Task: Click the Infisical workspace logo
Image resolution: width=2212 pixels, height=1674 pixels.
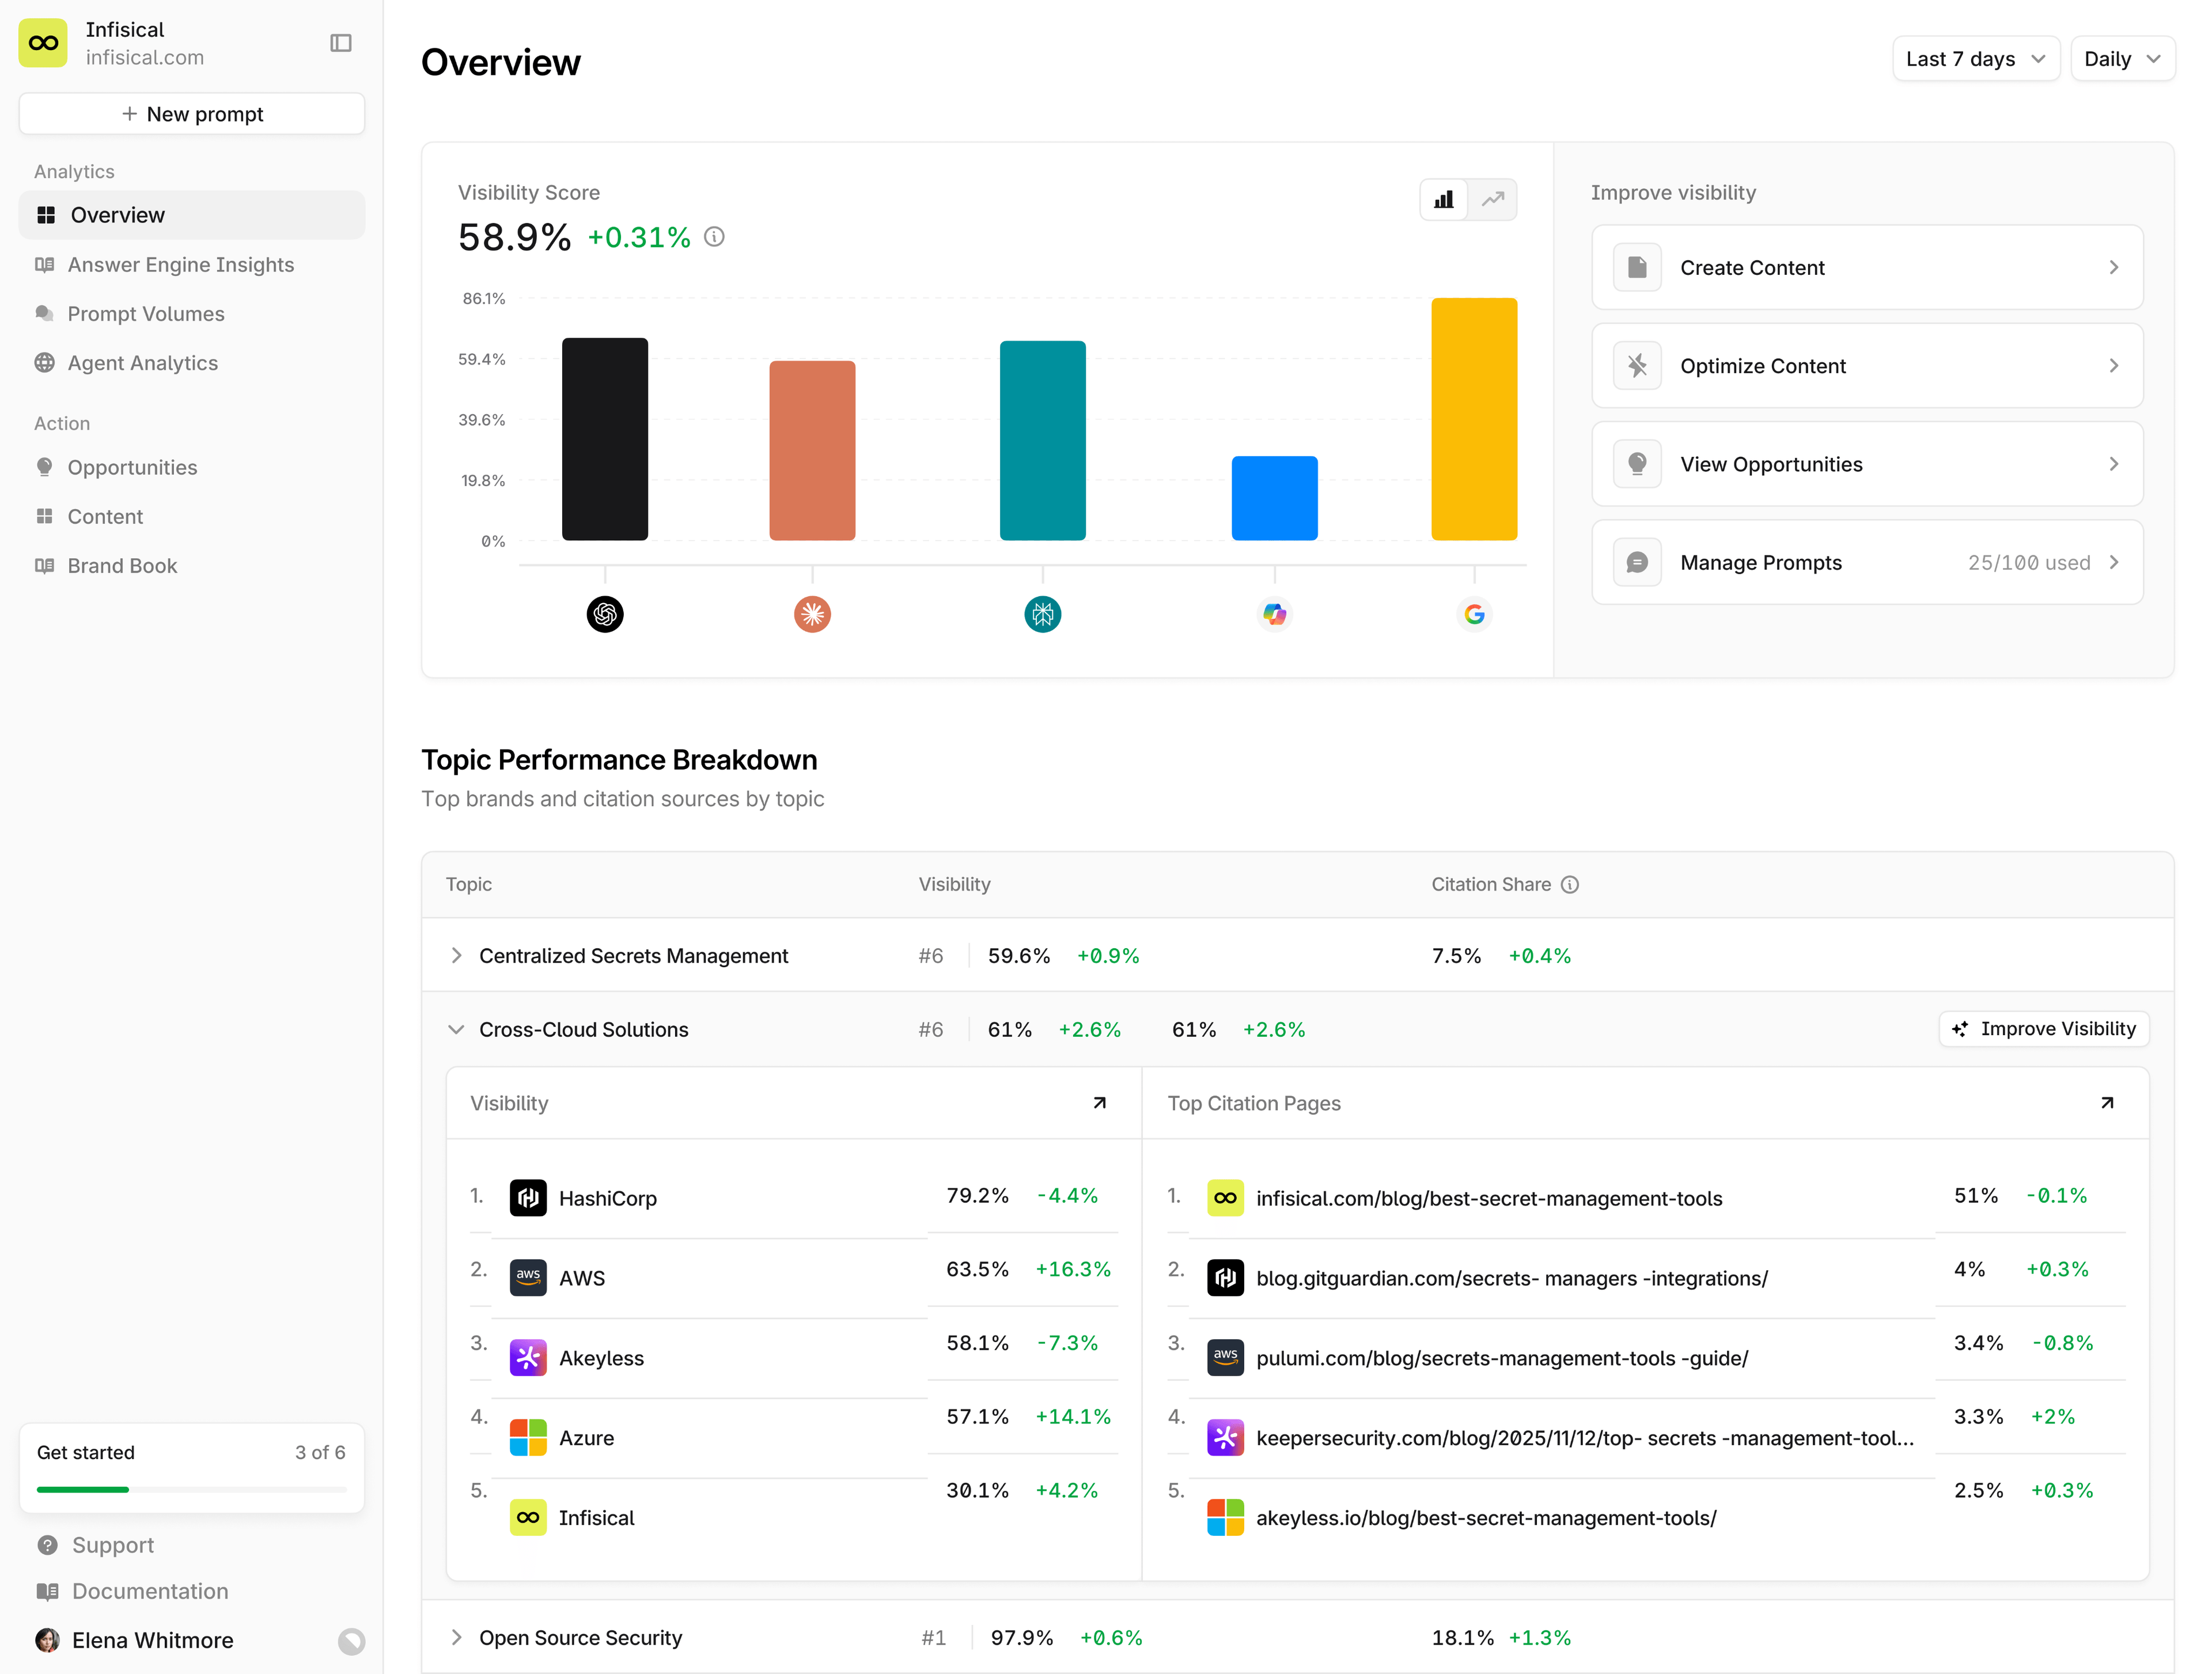Action: pyautogui.click(x=42, y=43)
